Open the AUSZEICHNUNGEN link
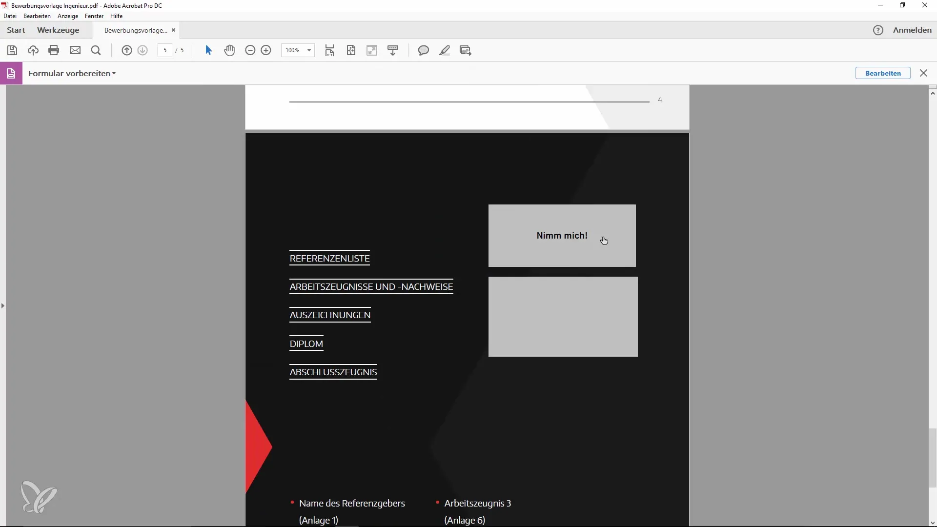Image resolution: width=937 pixels, height=527 pixels. point(330,315)
